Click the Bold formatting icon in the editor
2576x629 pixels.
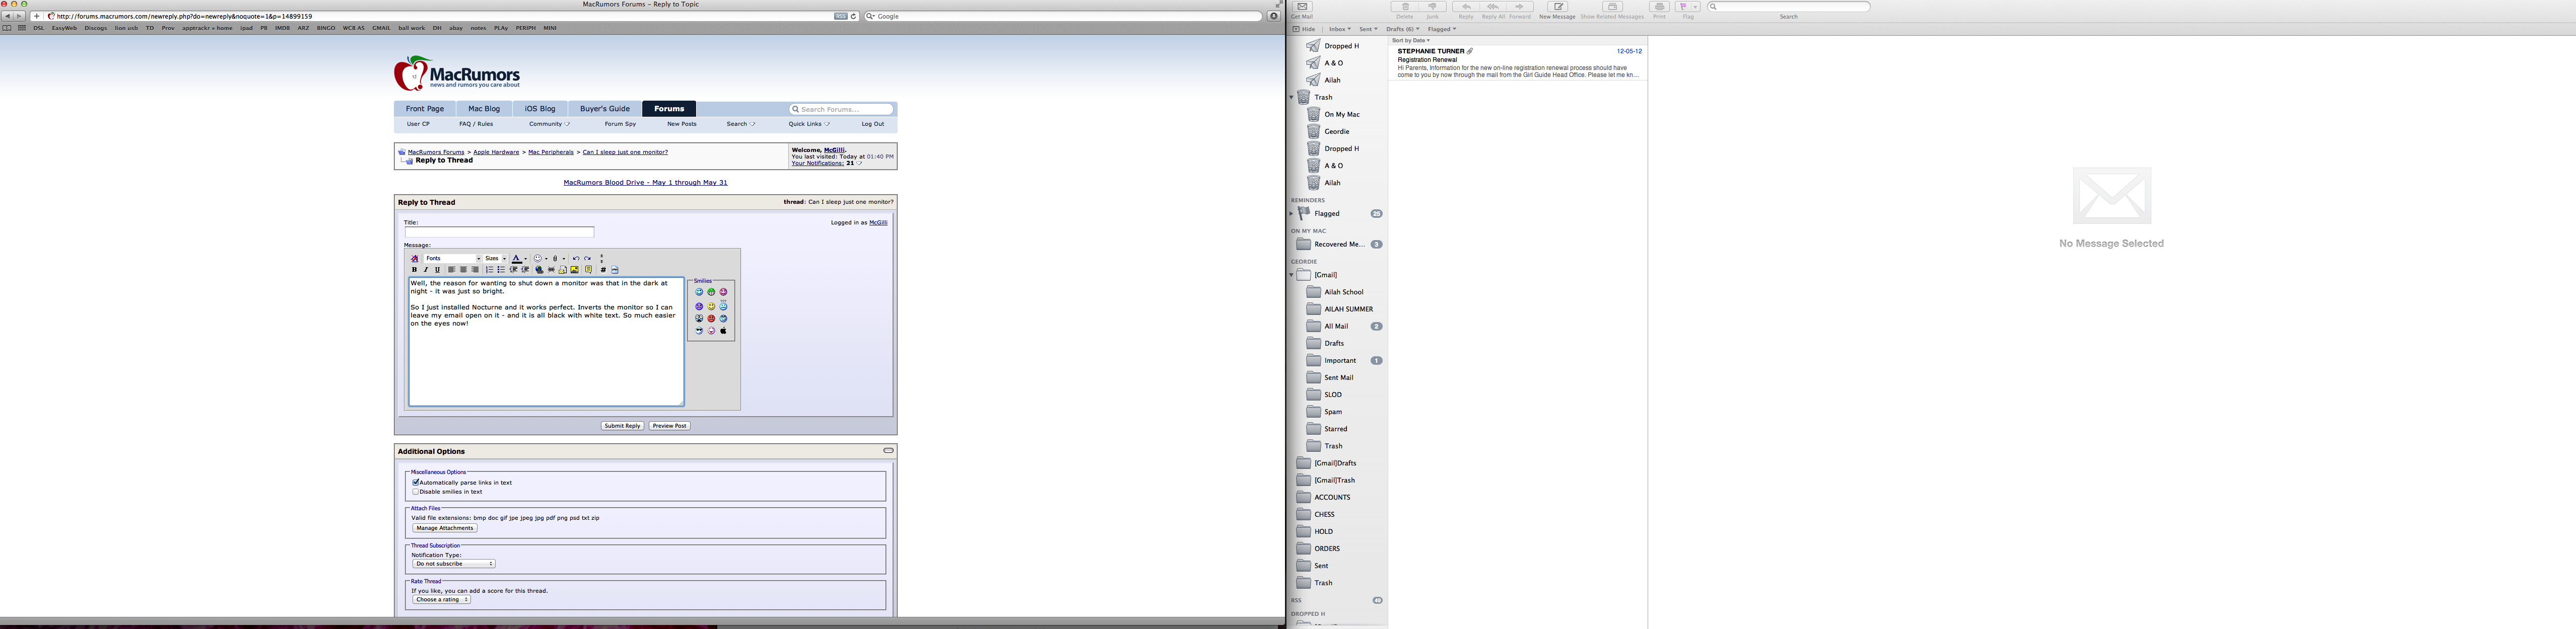pos(414,270)
